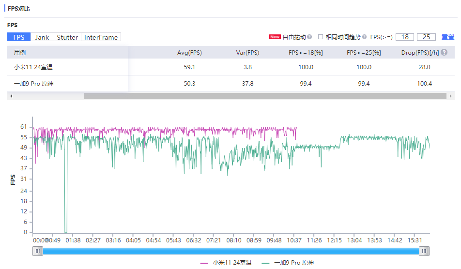Image resolution: width=461 pixels, height=269 pixels.
Task: Open the Stutter tab
Action: (67, 37)
